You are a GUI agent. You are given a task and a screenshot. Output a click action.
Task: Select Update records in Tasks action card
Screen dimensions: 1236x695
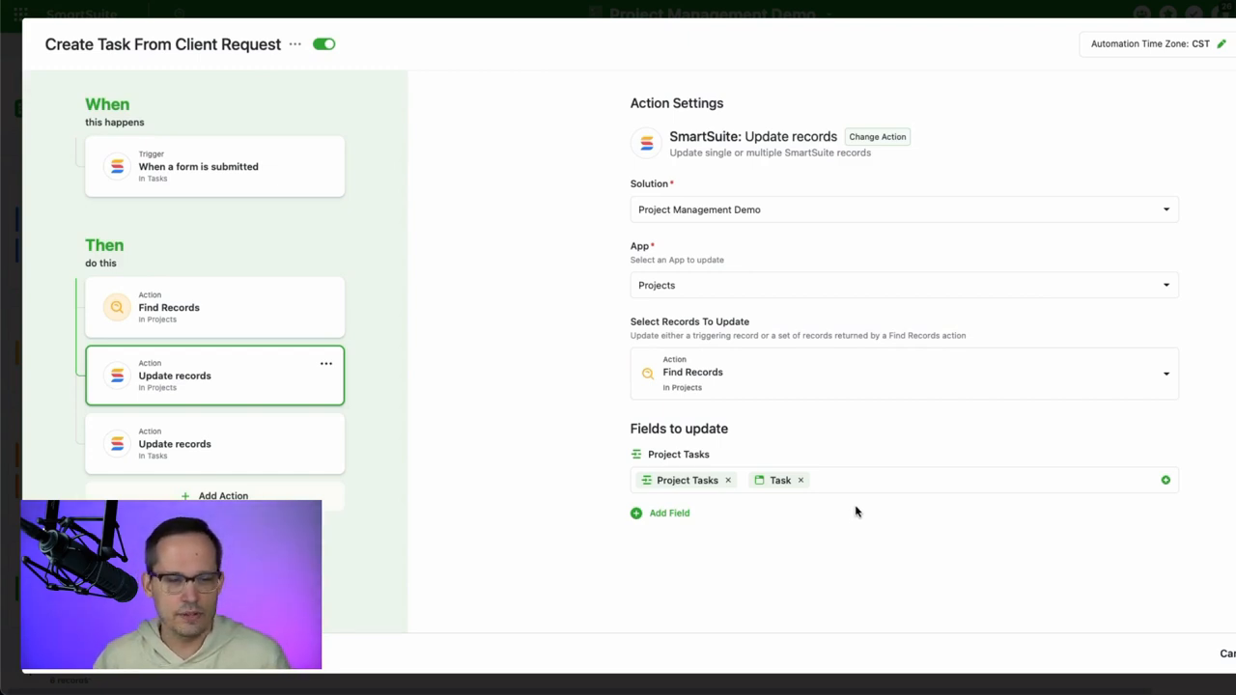point(214,444)
